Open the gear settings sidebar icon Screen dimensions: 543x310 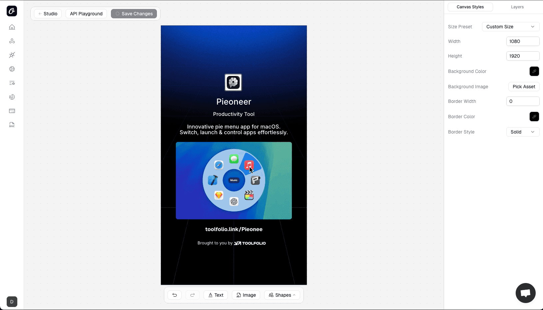tap(12, 69)
